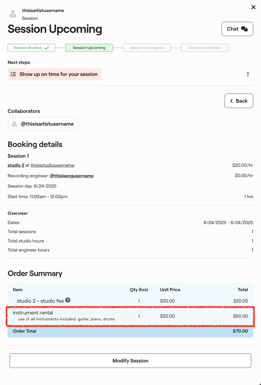Screen dimensions: 261x385
Task: Click the artist profile avatar at top
Action: (x=13, y=14)
